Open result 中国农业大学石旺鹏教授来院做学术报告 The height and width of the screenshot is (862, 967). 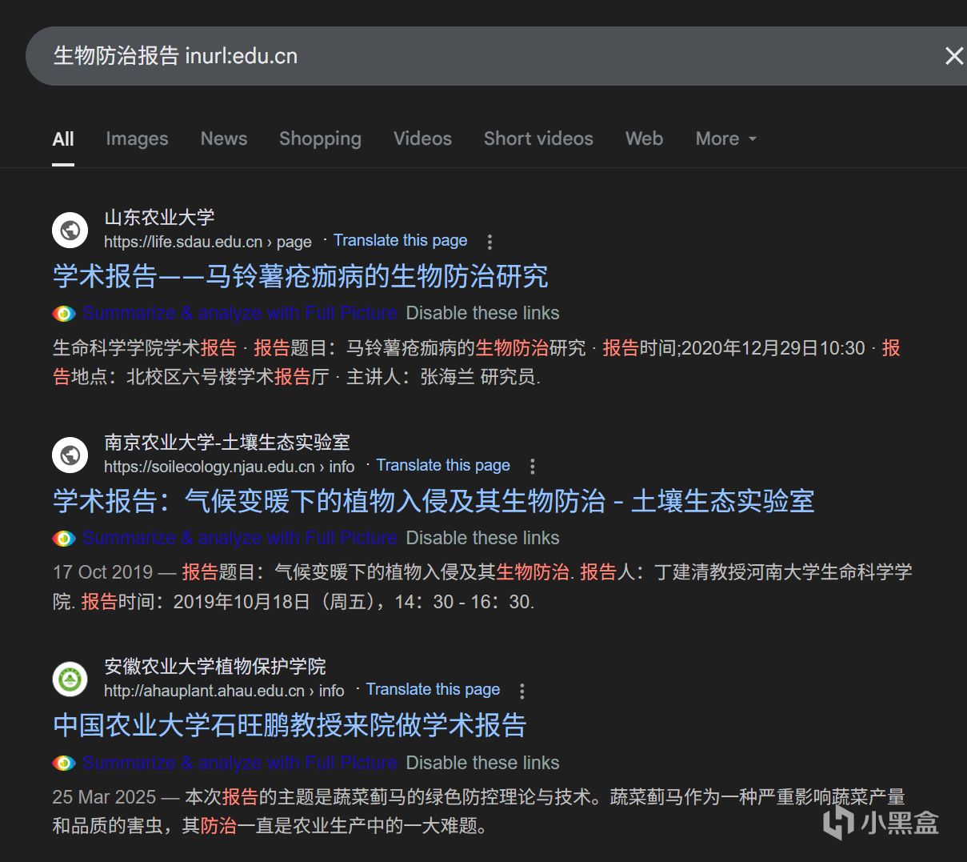(x=290, y=725)
